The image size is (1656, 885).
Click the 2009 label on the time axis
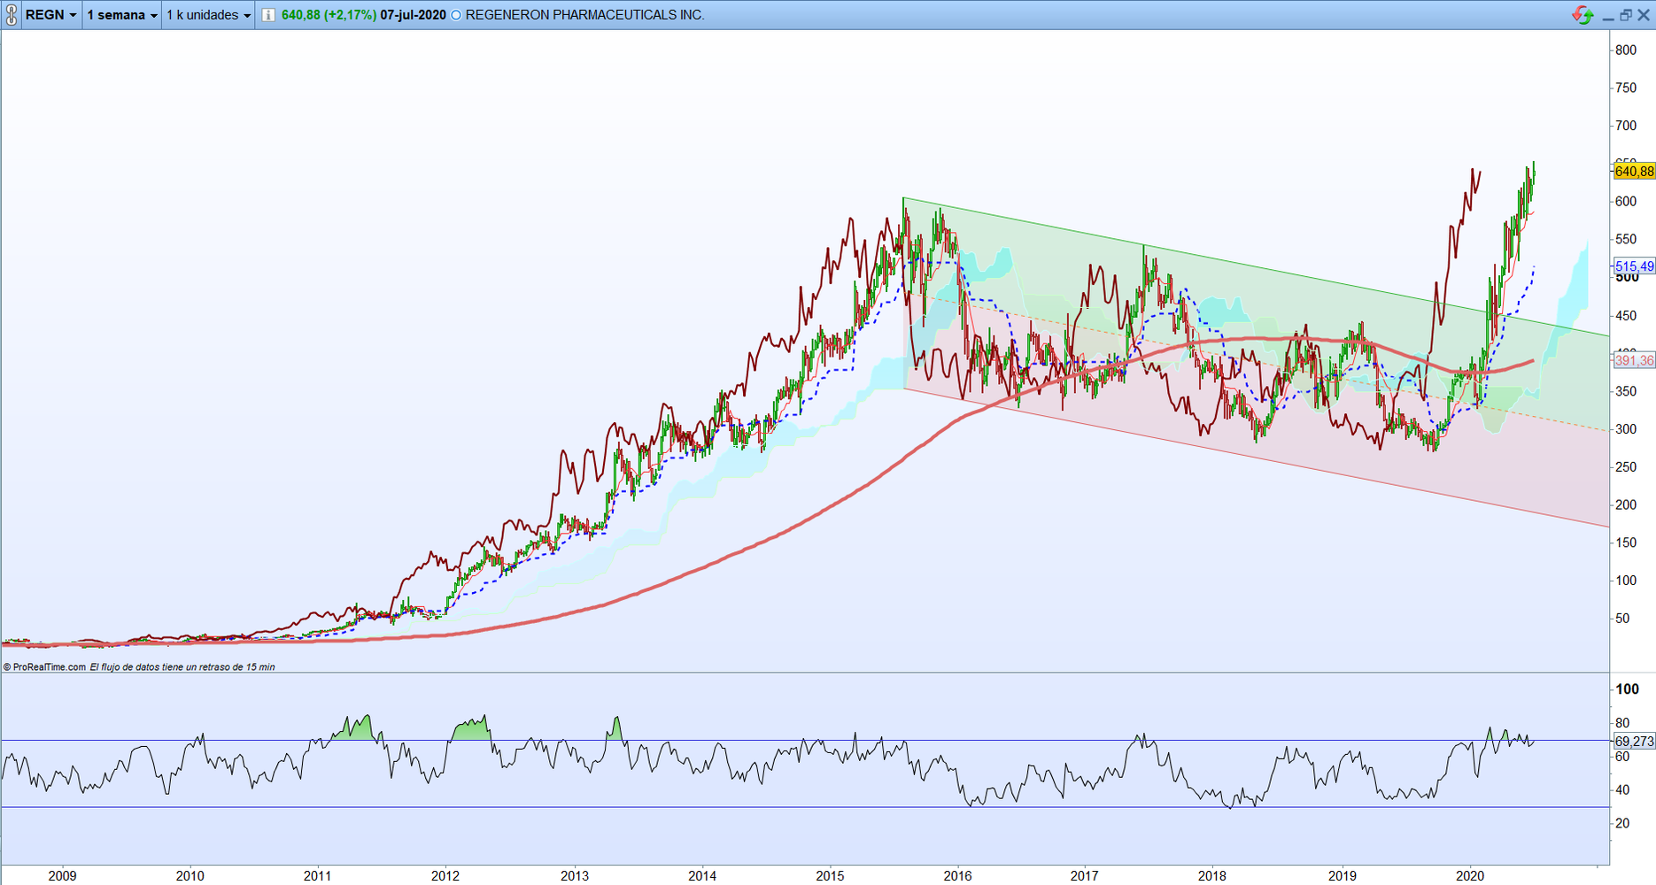point(62,876)
